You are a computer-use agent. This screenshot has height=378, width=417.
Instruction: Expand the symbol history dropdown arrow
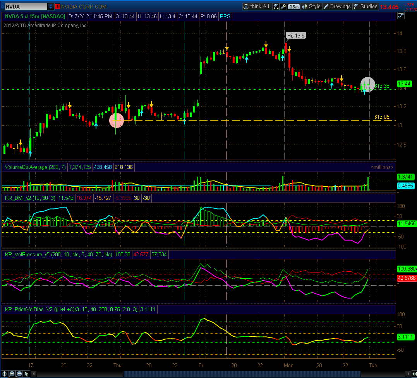pyautogui.click(x=51, y=7)
